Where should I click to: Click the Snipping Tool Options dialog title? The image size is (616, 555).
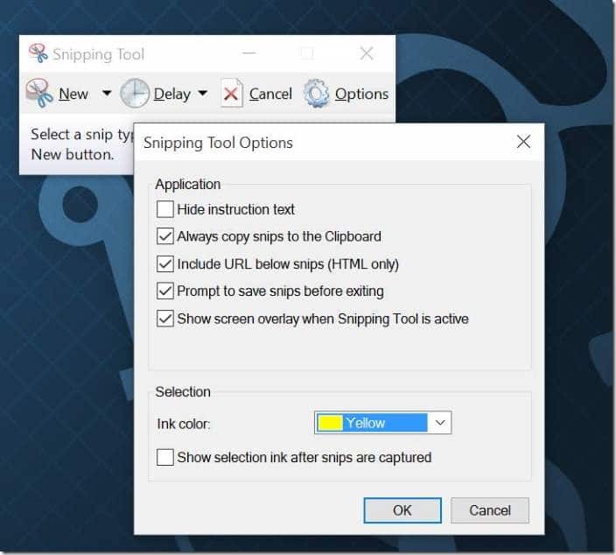point(218,143)
